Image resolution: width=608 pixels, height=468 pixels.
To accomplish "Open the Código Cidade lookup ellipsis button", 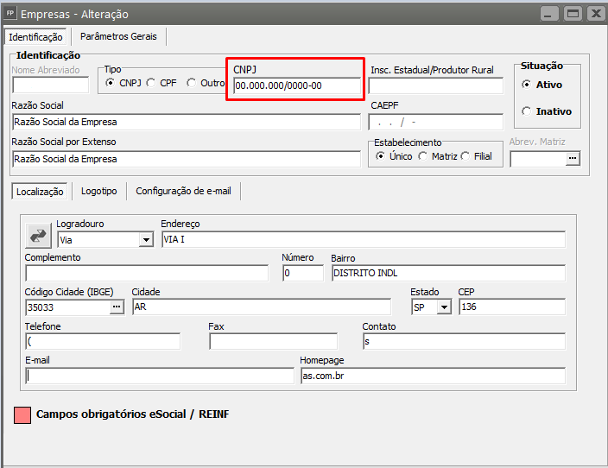I will click(117, 307).
